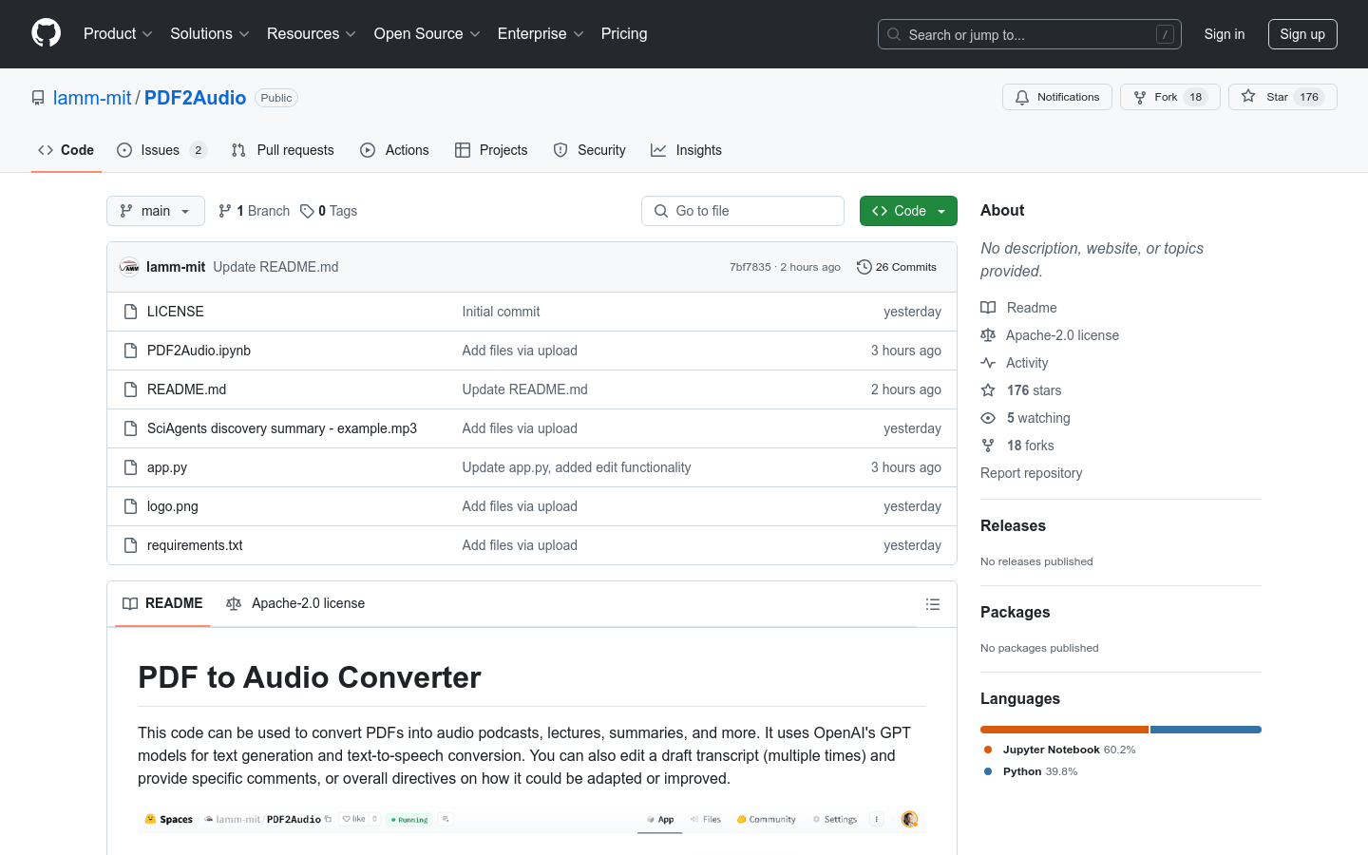Image resolution: width=1368 pixels, height=855 pixels.
Task: Click the lamm-mit avatar in commit row
Action: coord(129,267)
